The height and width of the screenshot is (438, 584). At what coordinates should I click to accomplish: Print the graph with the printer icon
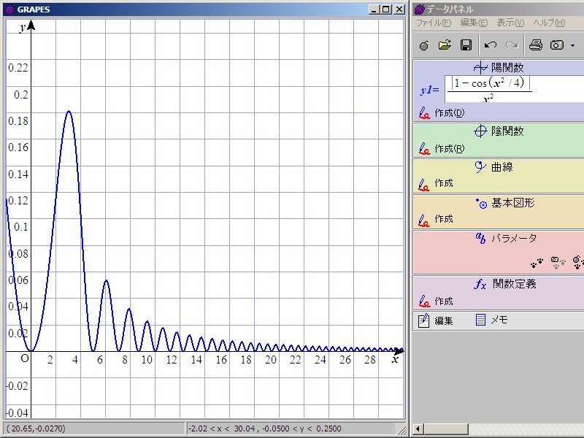click(536, 45)
